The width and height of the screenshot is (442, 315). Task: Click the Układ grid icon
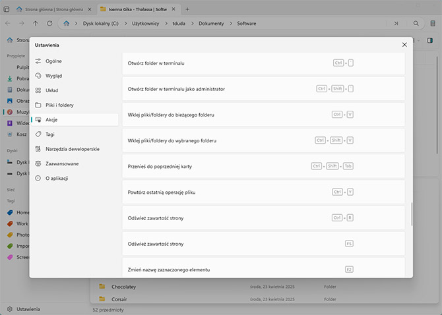pos(38,90)
